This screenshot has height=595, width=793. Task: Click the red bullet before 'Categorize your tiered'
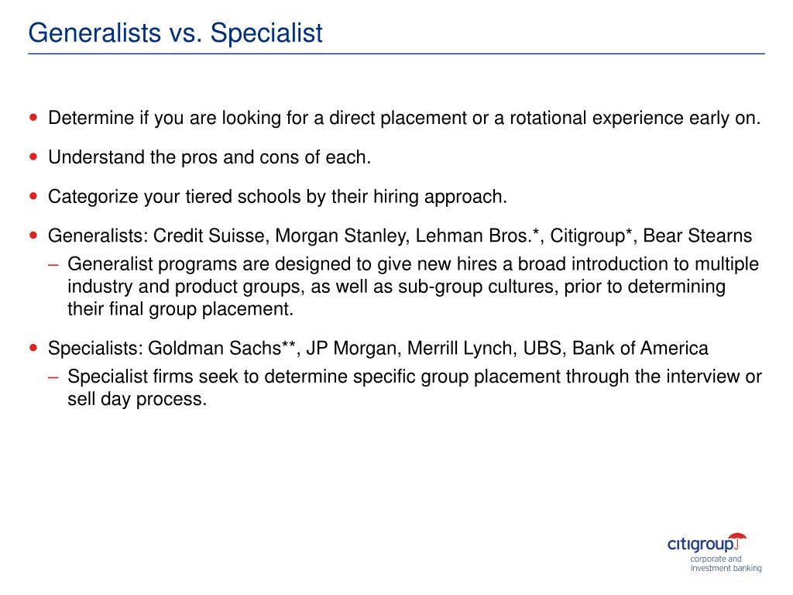[34, 196]
